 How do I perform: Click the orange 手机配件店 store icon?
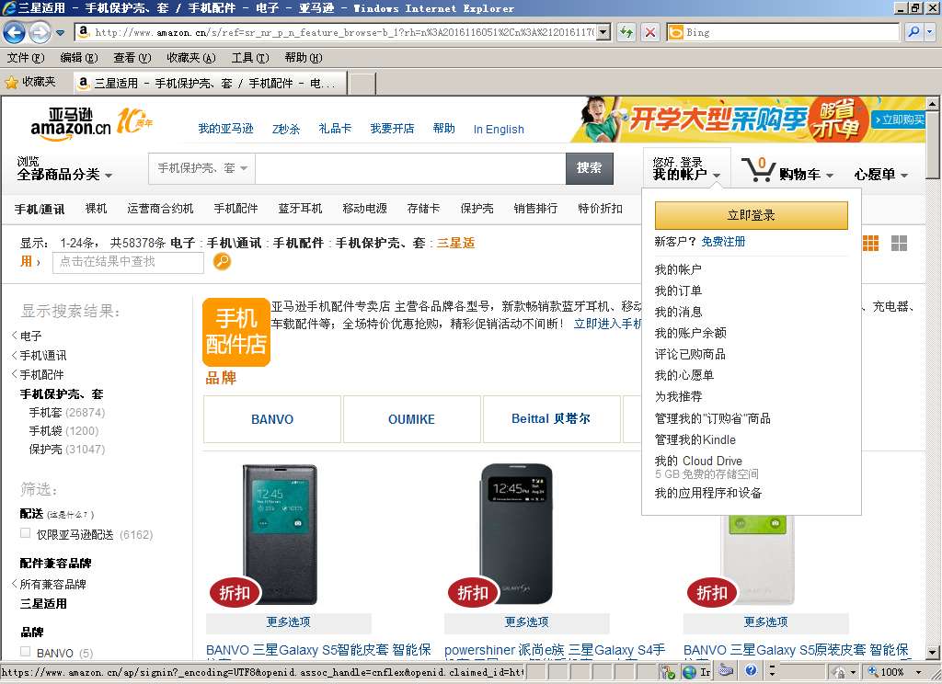point(236,332)
